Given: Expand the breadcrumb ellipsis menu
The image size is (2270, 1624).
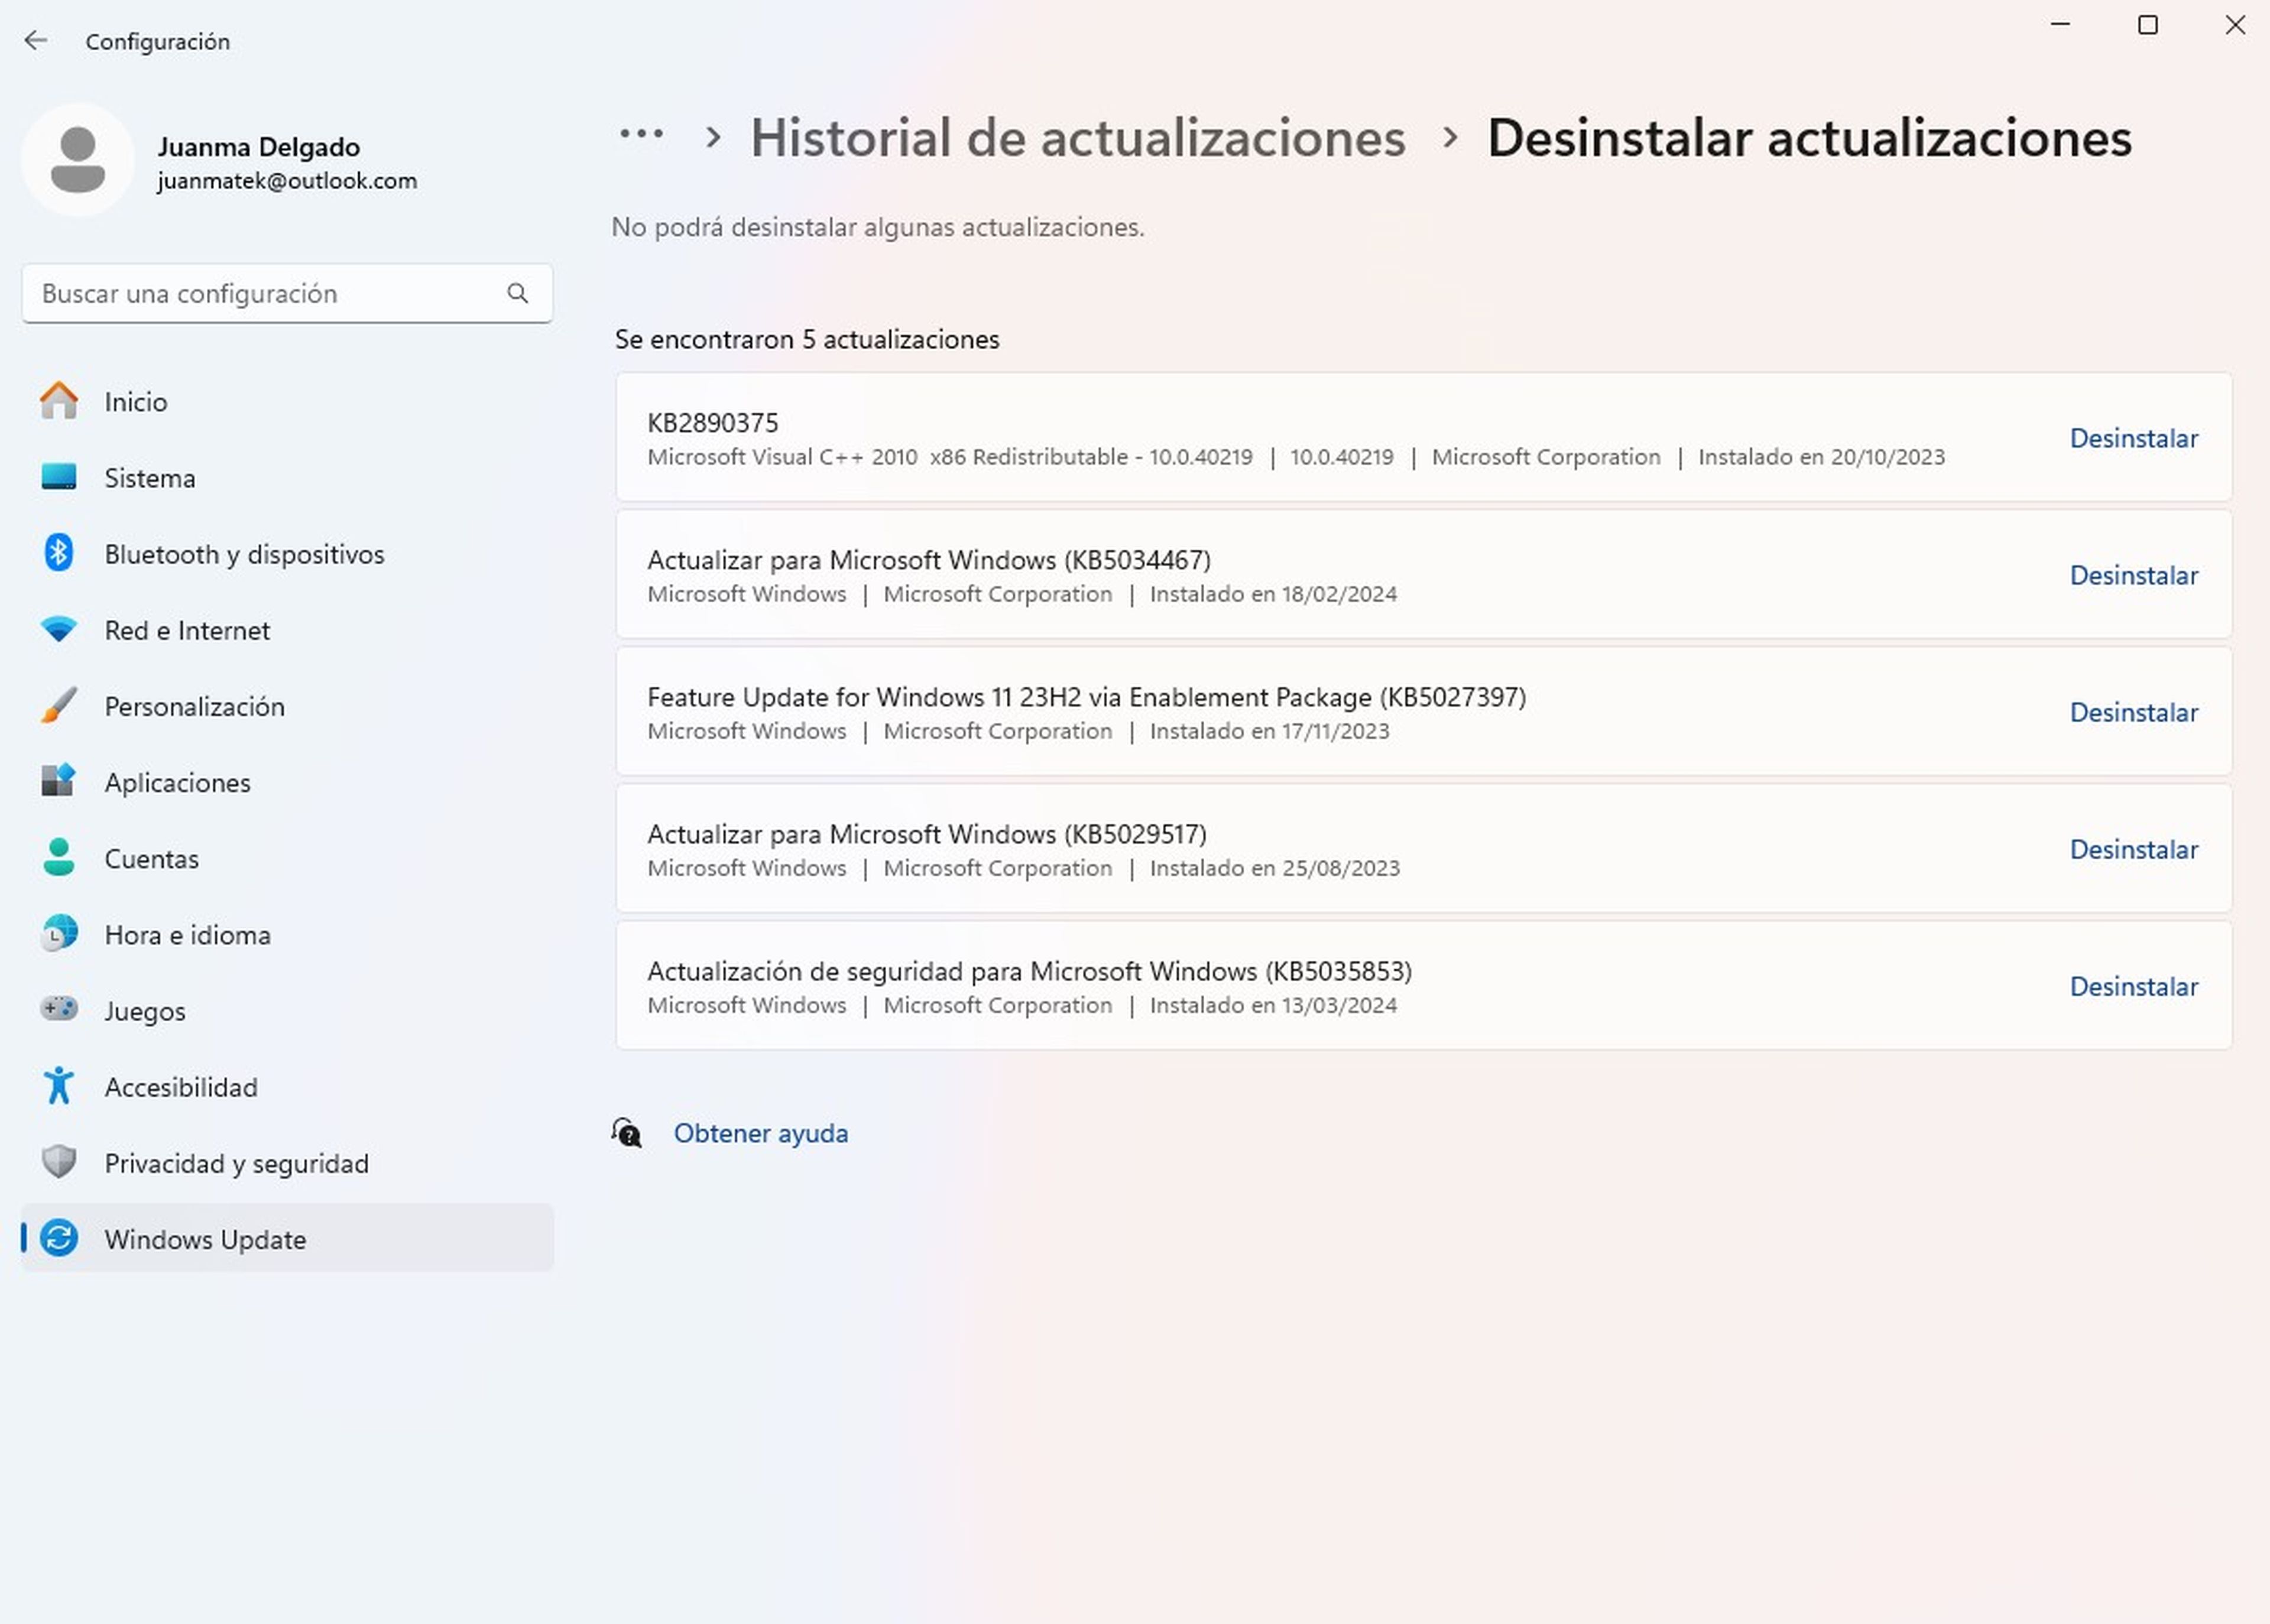Looking at the screenshot, I should (641, 134).
